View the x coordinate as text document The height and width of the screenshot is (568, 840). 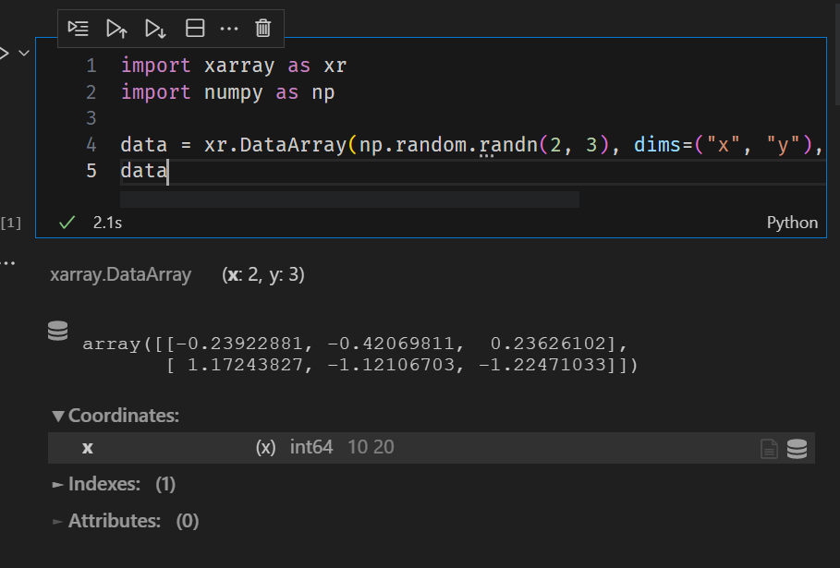[x=769, y=448]
